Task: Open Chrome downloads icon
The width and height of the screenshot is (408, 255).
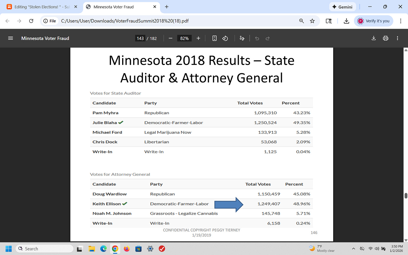Action: (x=347, y=21)
